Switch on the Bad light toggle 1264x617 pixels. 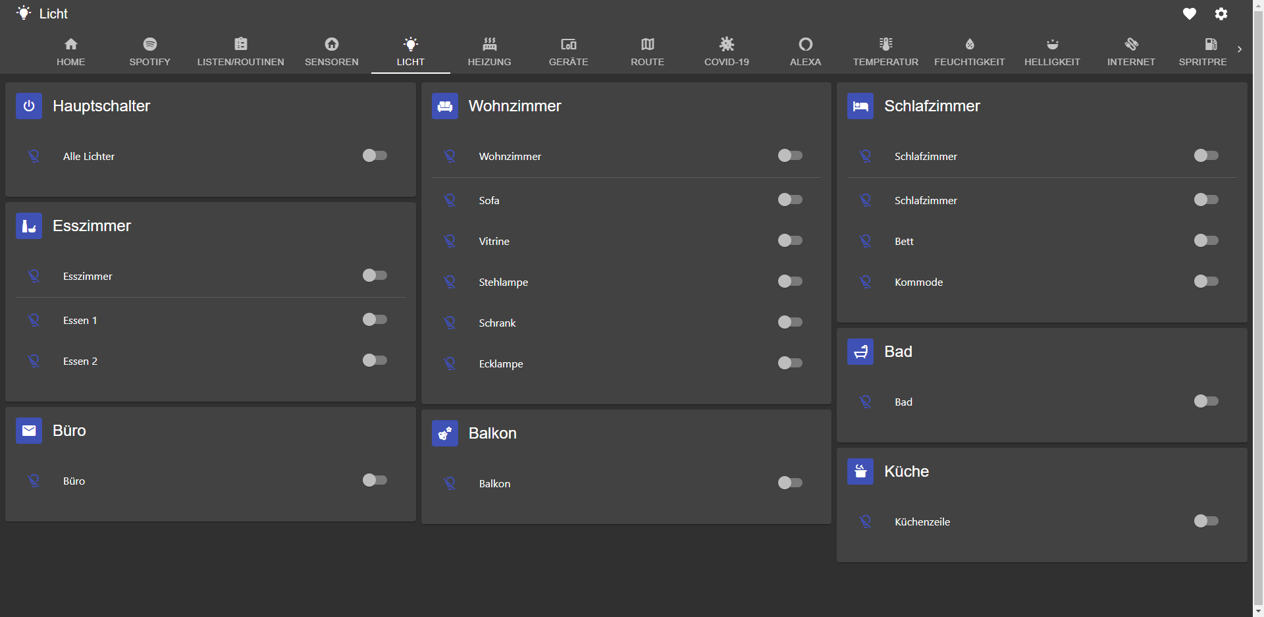1206,401
